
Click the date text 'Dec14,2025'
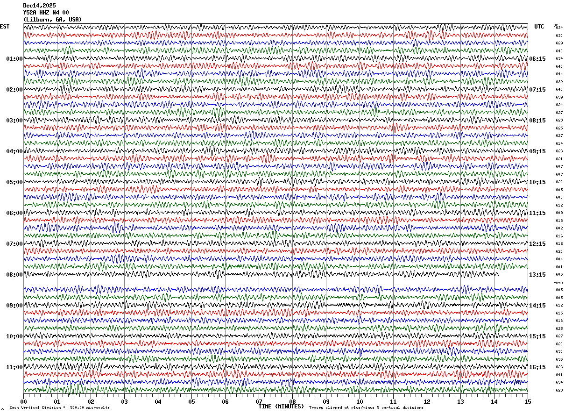coord(39,6)
